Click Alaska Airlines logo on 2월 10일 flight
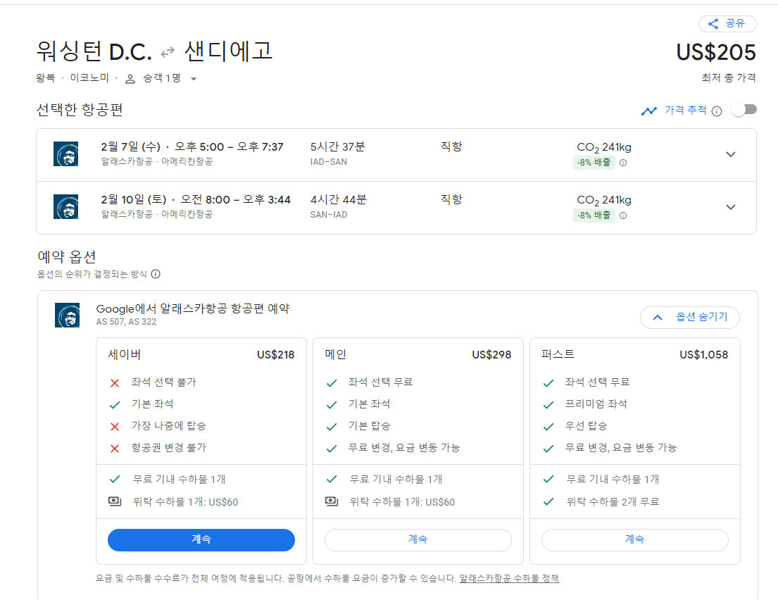This screenshot has width=778, height=600. [x=66, y=206]
